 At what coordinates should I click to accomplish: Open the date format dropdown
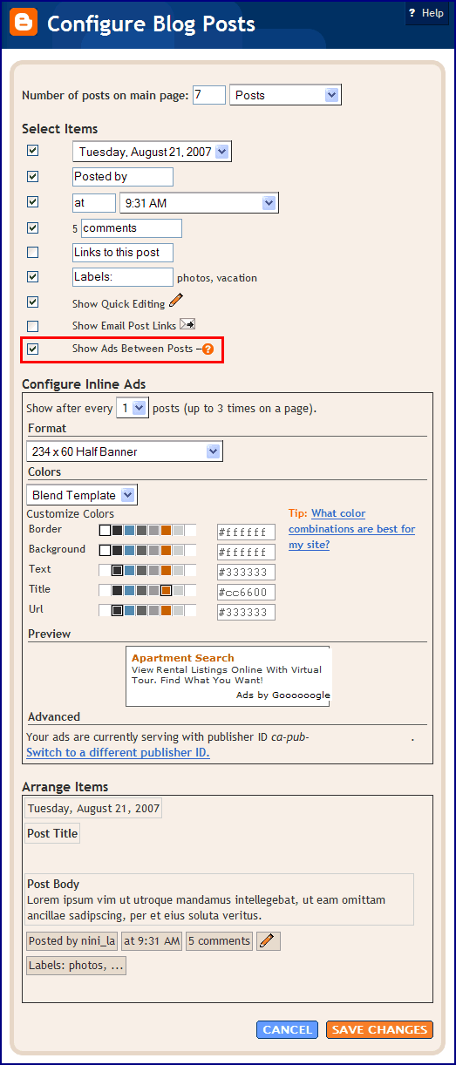152,152
